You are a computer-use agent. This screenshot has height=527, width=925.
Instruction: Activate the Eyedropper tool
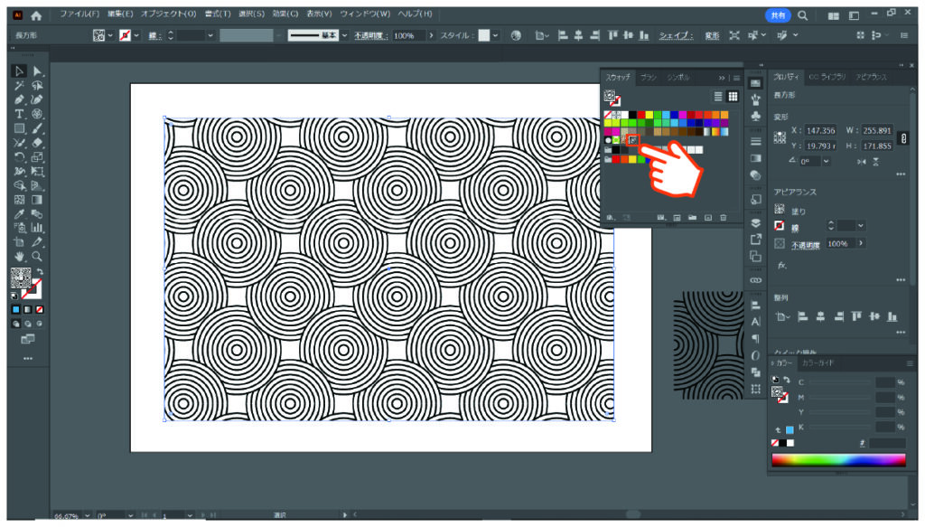[19, 213]
